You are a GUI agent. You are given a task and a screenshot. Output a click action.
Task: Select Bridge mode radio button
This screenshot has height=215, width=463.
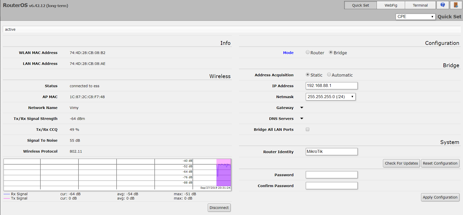(331, 52)
